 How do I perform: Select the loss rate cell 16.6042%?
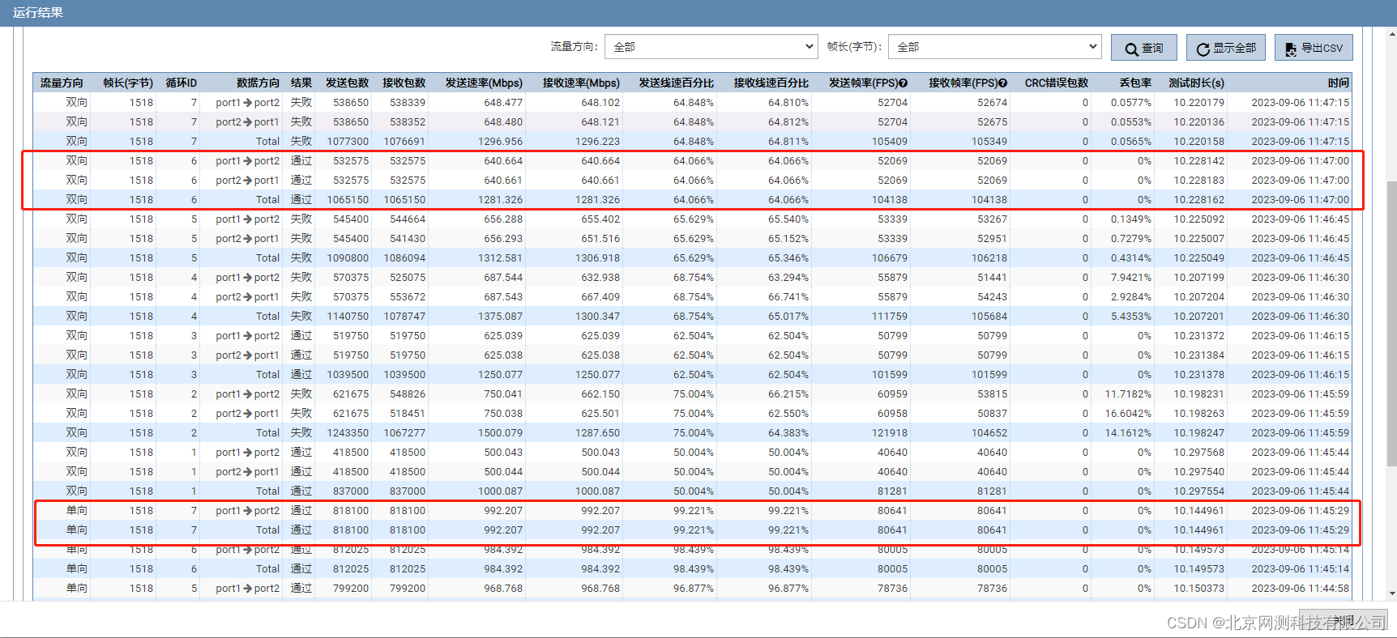pyautogui.click(x=1128, y=414)
